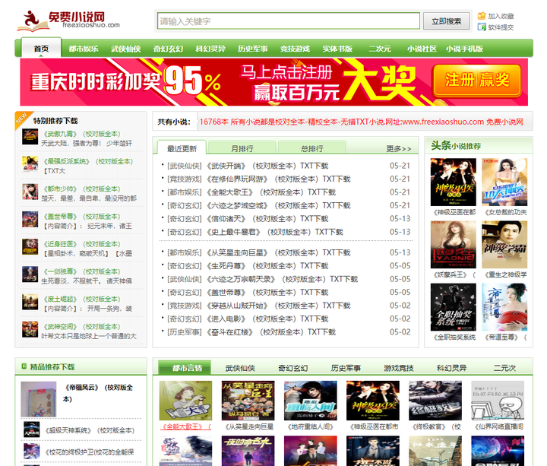The image size is (547, 466).
Task: Open the 《在修仙界玩网游》 download link
Action: [x=278, y=179]
